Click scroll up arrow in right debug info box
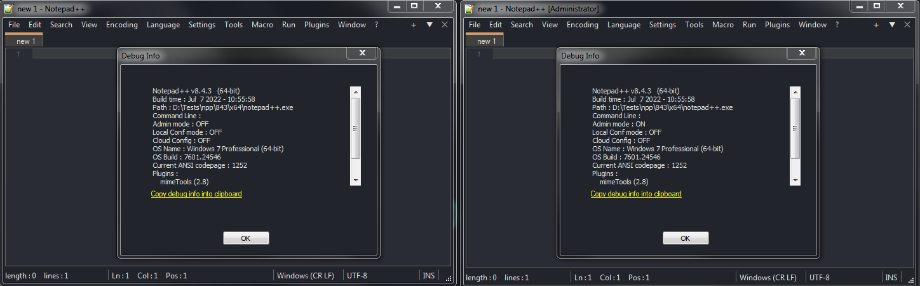The width and height of the screenshot is (920, 286). [x=795, y=92]
